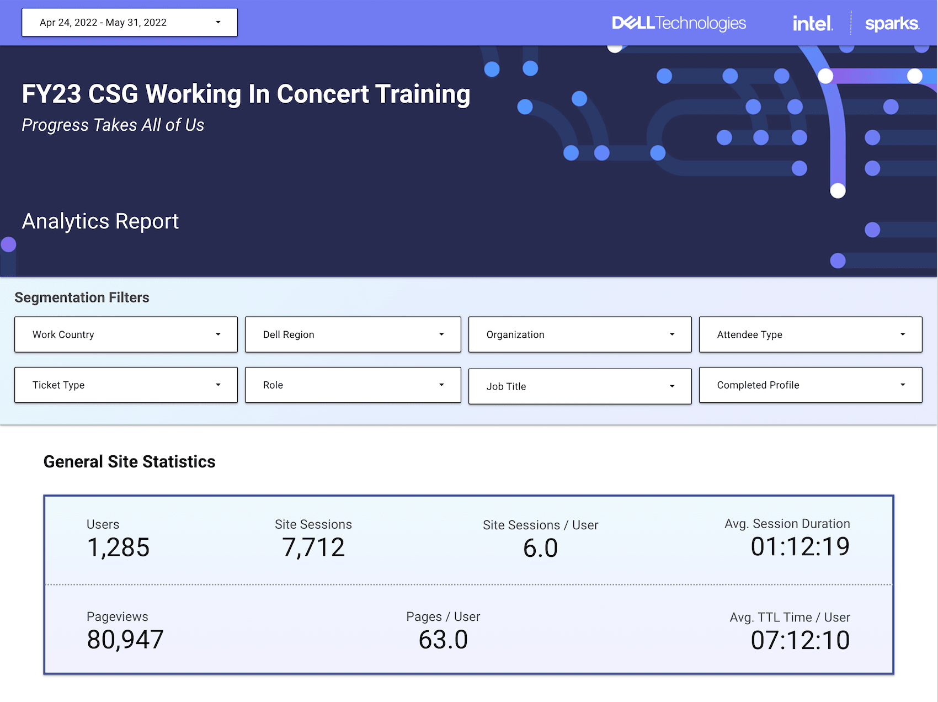Screen dimensions: 938x702
Task: Click the FY23 CSG Working In Concert Training title
Action: [246, 94]
